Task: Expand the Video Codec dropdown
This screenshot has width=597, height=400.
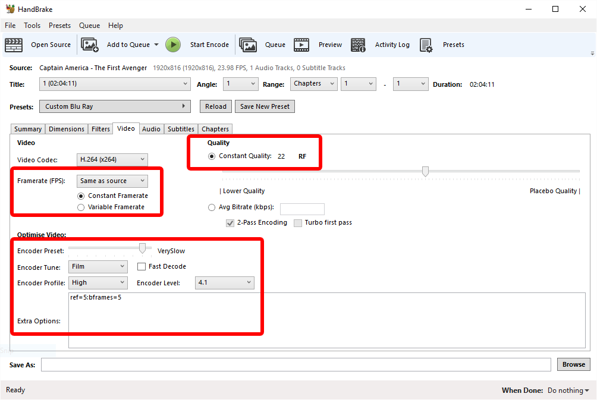Action: pos(112,159)
